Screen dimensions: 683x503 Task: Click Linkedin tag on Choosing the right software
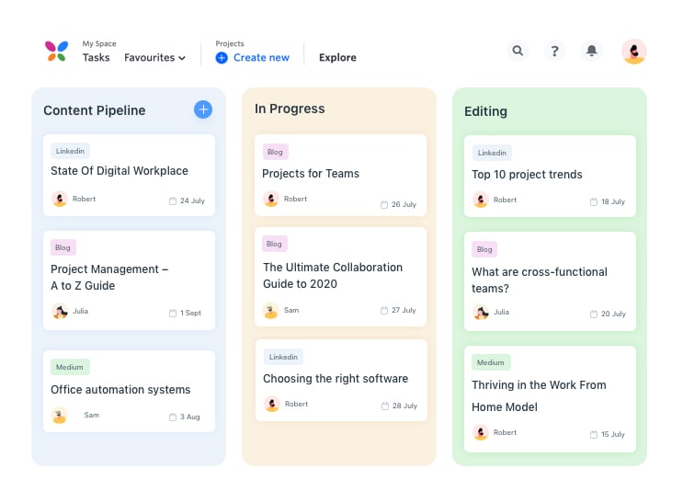click(x=283, y=357)
